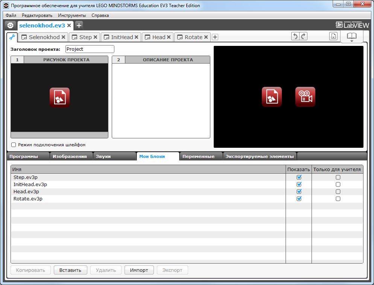
Task: Select the Head.ev3p row
Action: (x=187, y=192)
